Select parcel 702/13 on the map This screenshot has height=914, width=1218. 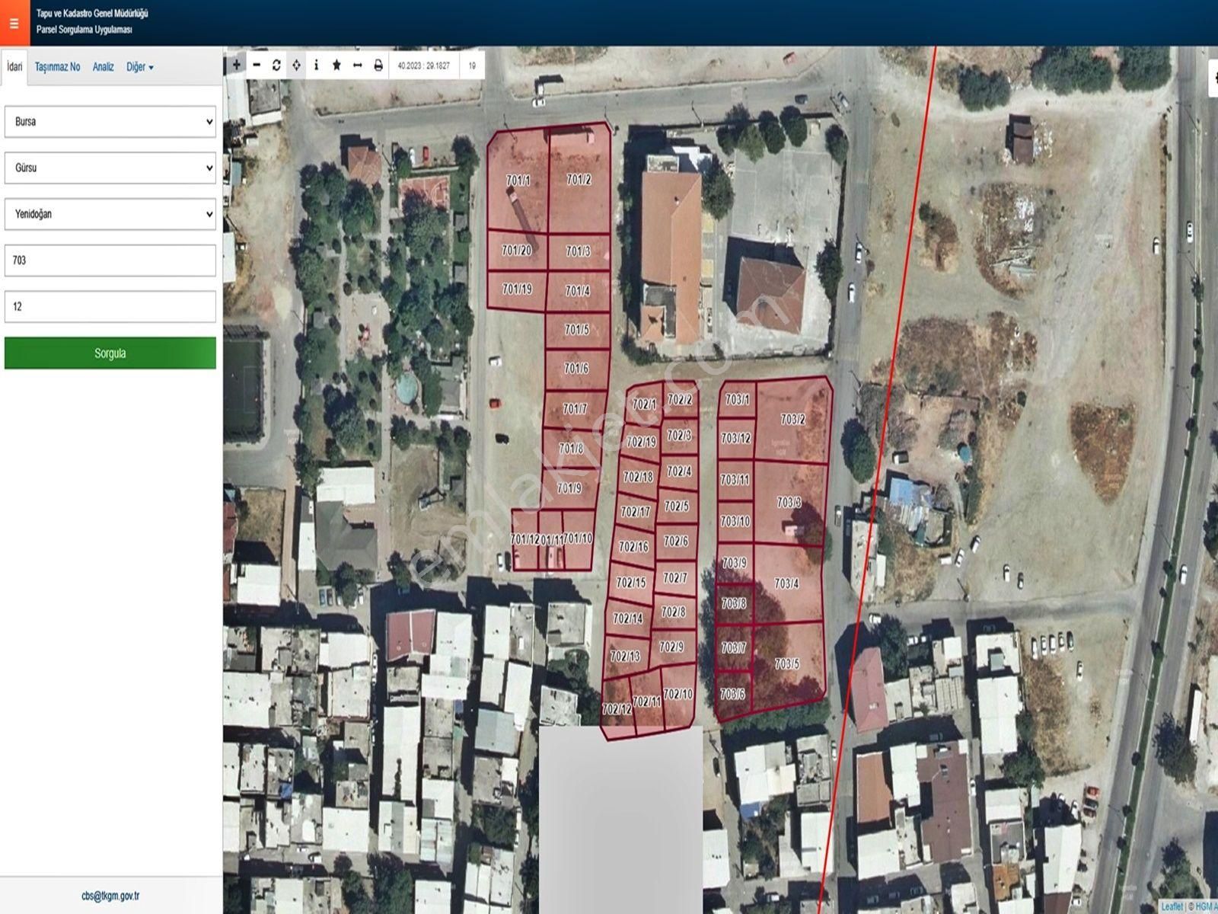625,656
